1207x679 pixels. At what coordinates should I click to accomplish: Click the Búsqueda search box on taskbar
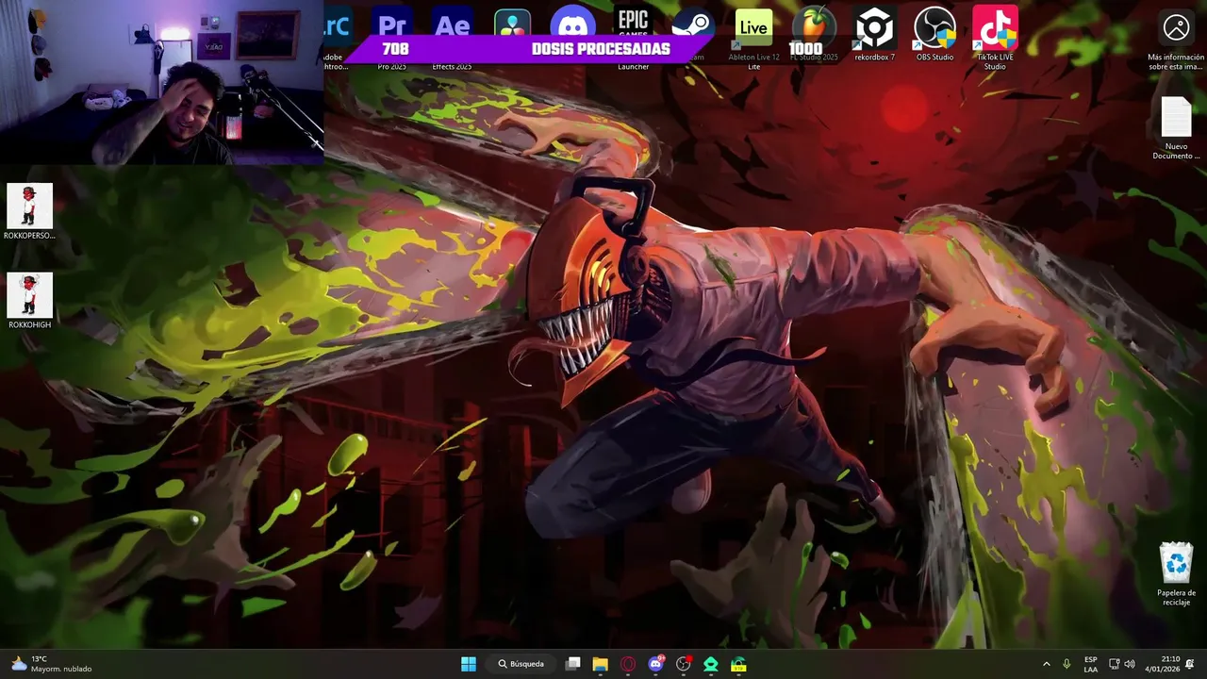(521, 664)
